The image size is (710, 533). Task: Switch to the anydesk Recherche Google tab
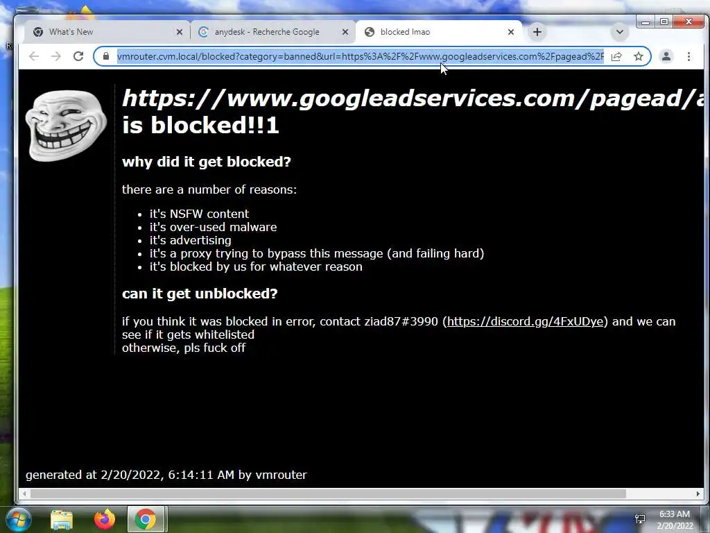point(272,32)
